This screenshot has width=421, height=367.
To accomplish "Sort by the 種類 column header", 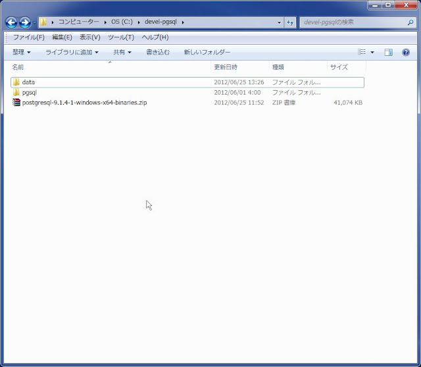I will pos(278,67).
